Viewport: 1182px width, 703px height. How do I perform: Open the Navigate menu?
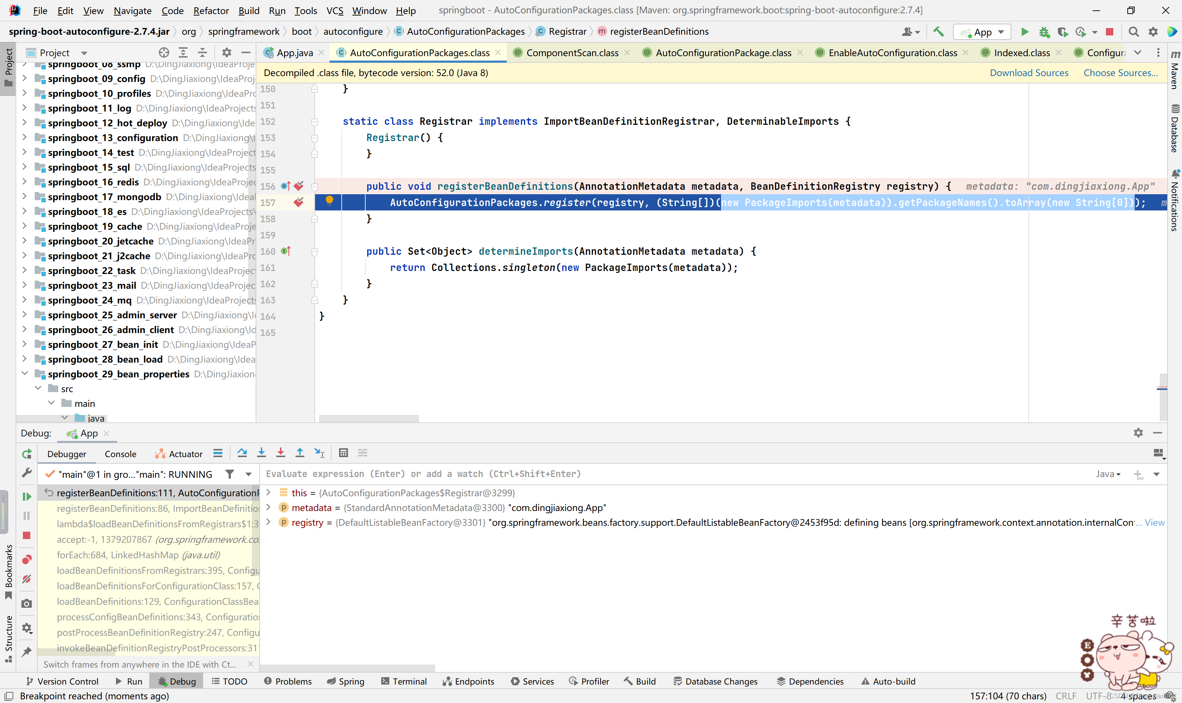coord(132,10)
